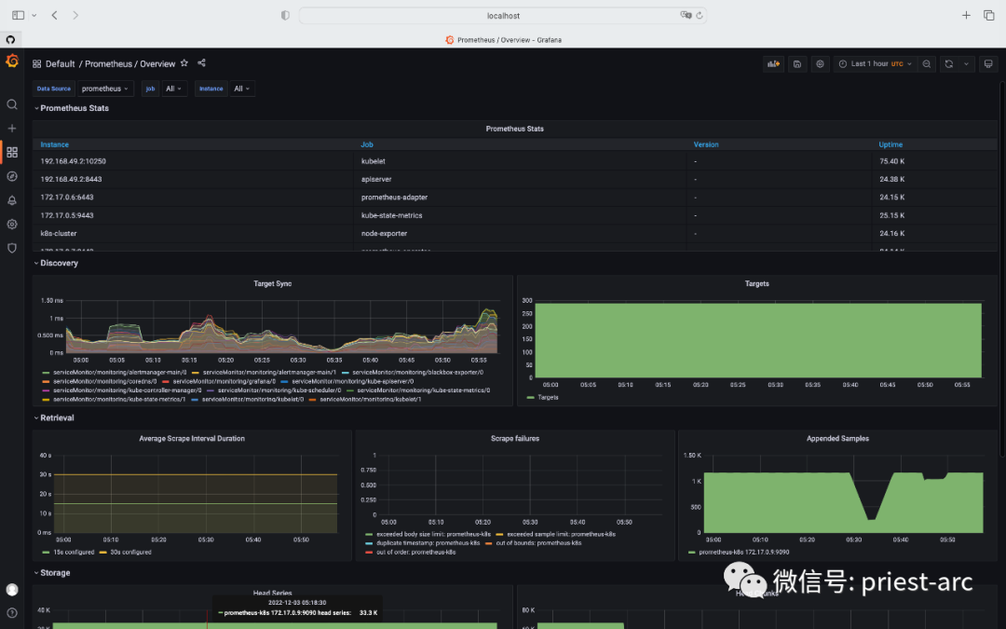Viewport: 1006px width, 629px height.
Task: Click the Create plus icon in sidebar
Action: 12,129
